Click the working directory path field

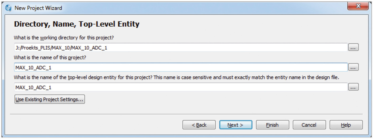point(181,48)
